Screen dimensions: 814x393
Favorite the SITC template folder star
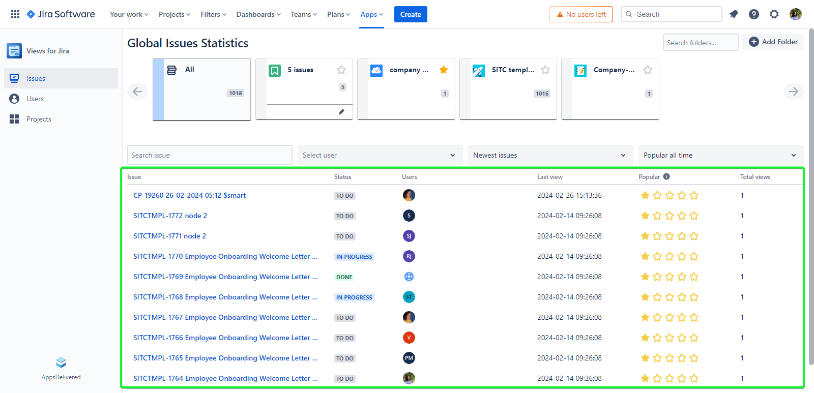545,70
